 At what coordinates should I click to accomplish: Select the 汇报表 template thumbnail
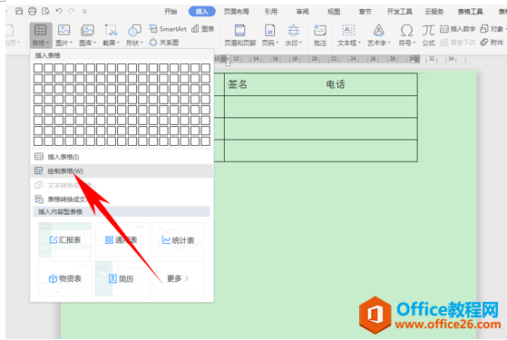pos(65,239)
